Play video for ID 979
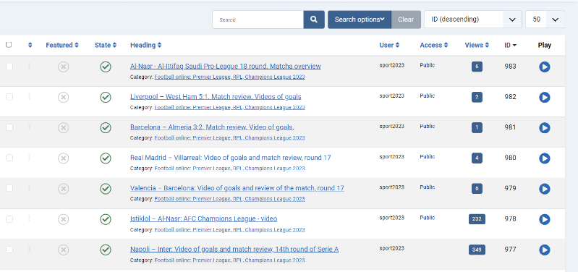 [544, 189]
